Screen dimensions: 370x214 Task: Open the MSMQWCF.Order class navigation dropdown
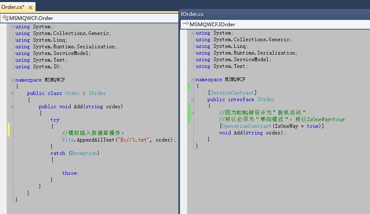89,18
